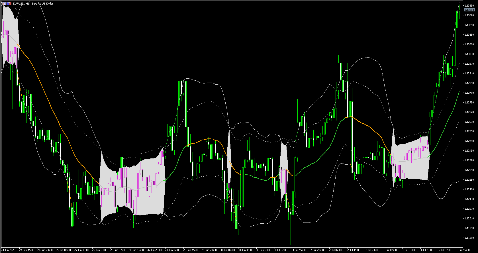The width and height of the screenshot is (478, 253).
Task: Click the 1.12730 price axis label
Action: [x=469, y=103]
